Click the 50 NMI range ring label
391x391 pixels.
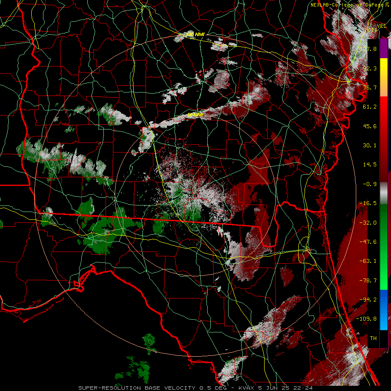point(195,115)
